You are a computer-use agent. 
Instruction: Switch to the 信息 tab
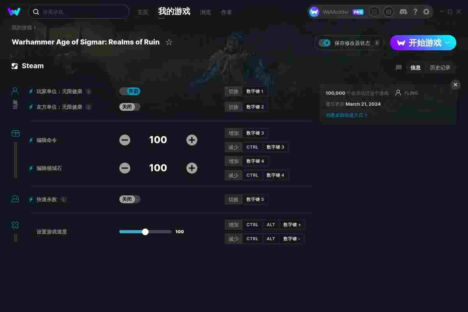415,67
